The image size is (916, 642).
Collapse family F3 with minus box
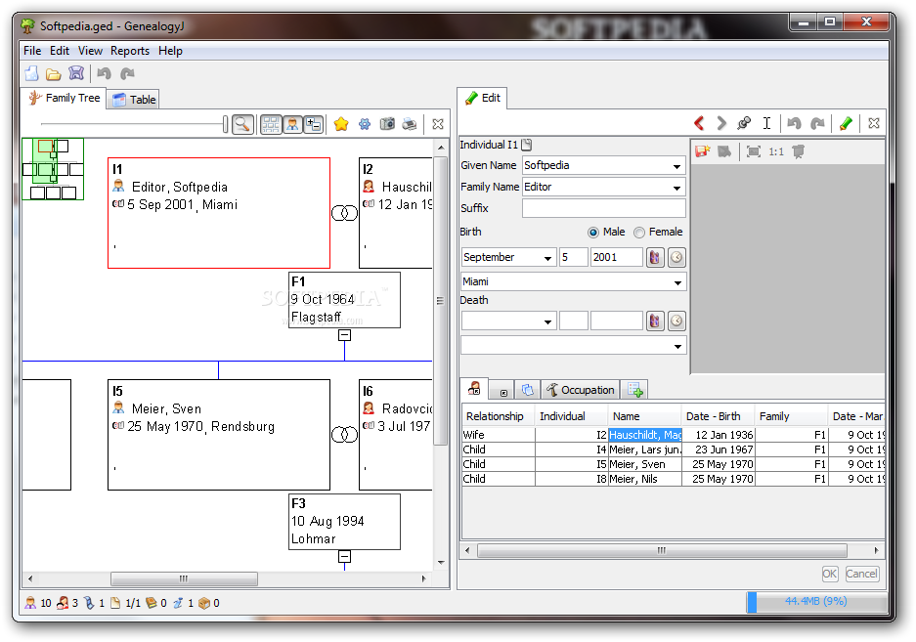344,557
